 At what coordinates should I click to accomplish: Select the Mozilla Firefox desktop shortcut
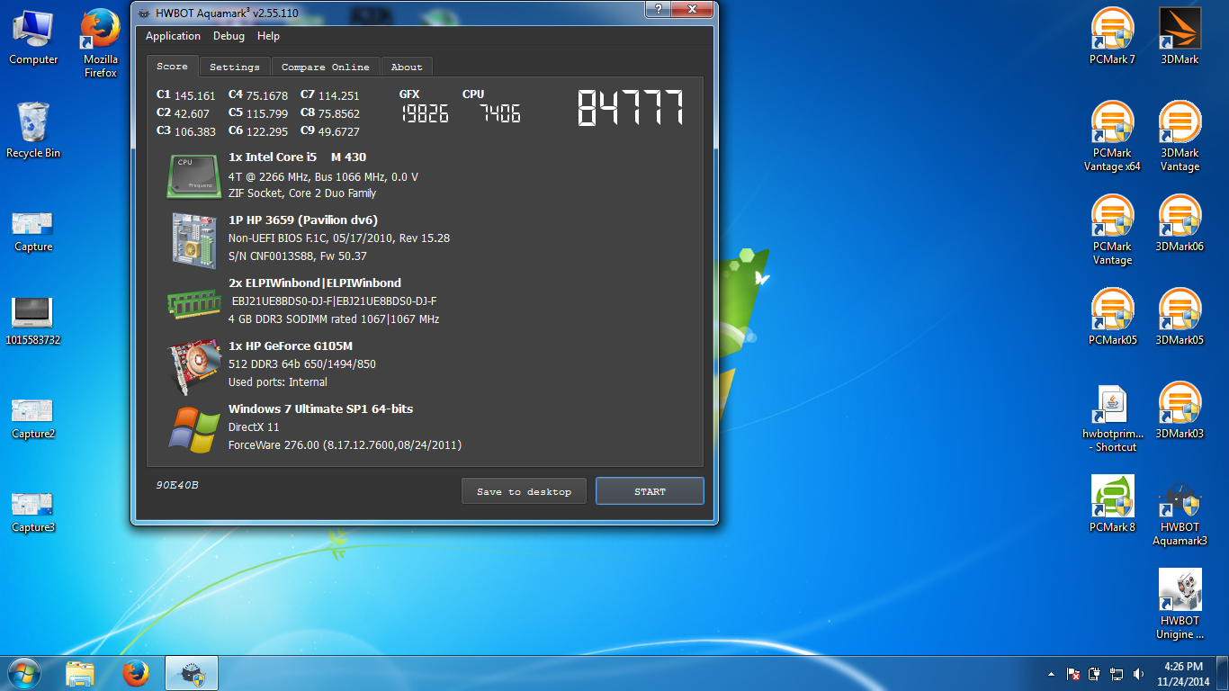click(x=101, y=43)
